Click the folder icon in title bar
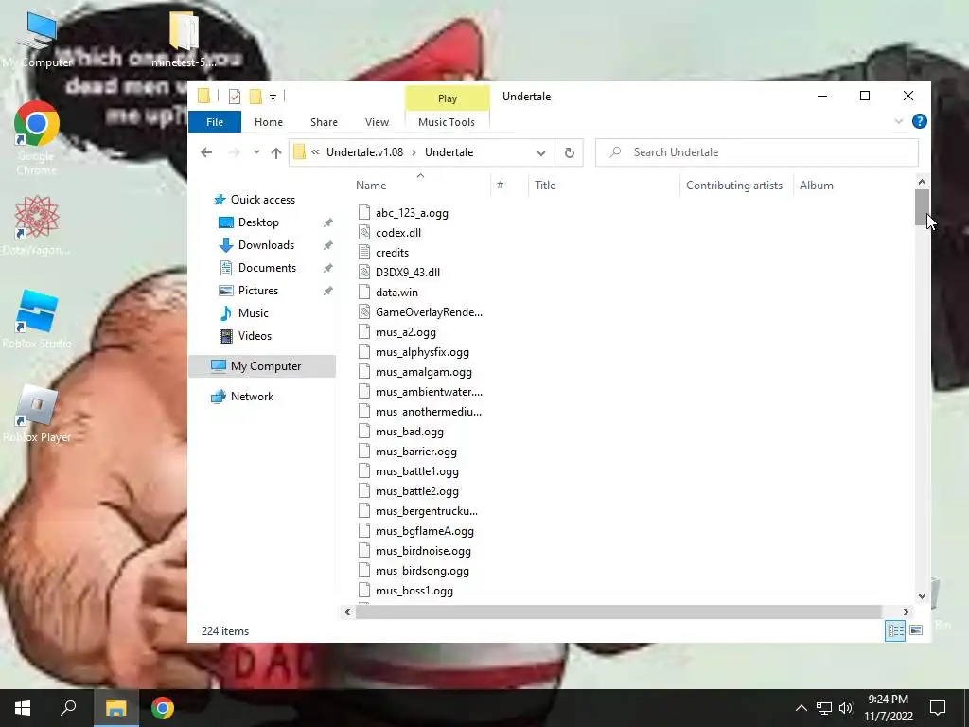969x727 pixels. point(203,96)
